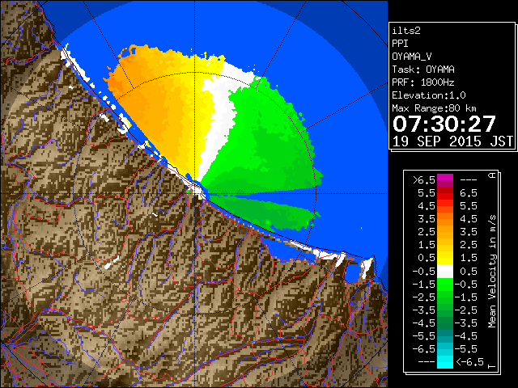Select the ilts2 label in info box

click(406, 31)
